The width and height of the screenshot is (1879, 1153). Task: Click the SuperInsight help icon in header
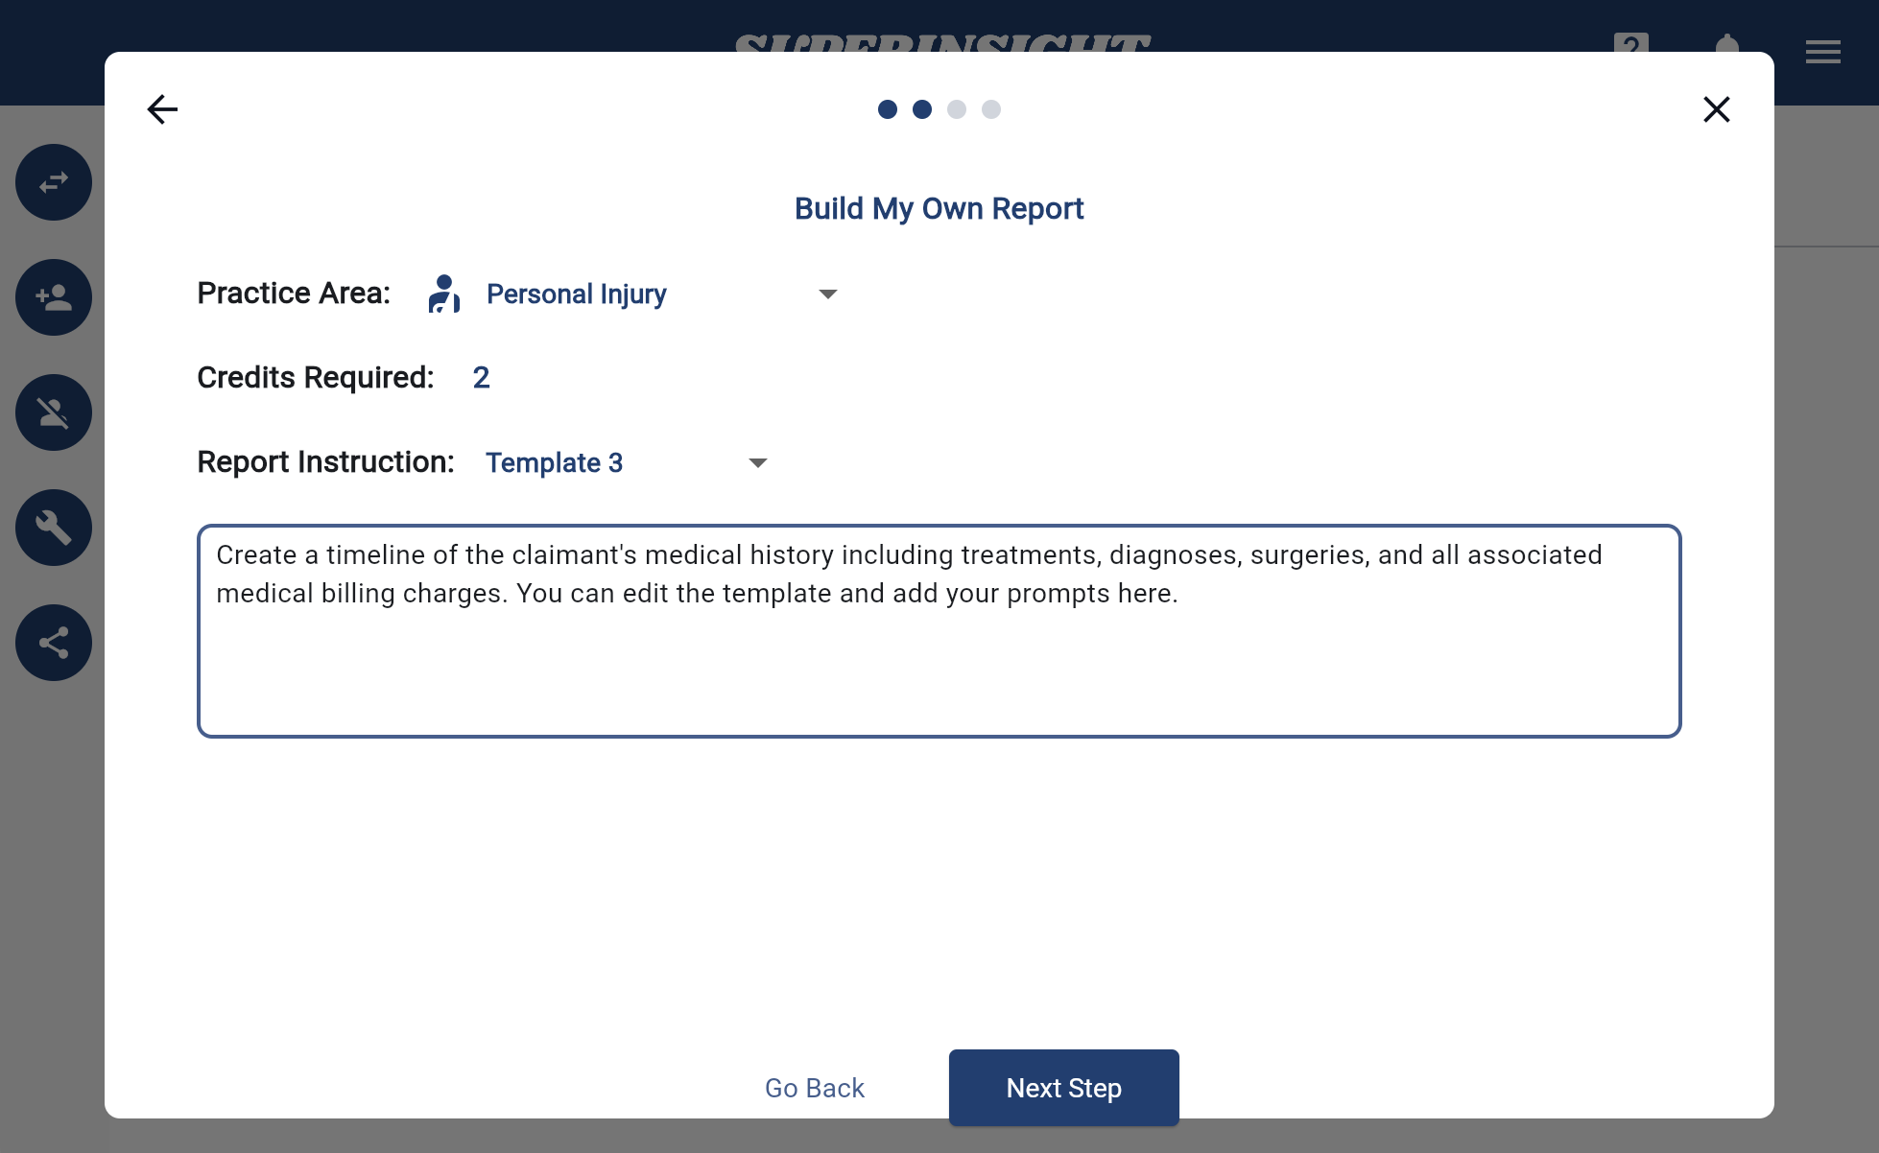pyautogui.click(x=1630, y=41)
